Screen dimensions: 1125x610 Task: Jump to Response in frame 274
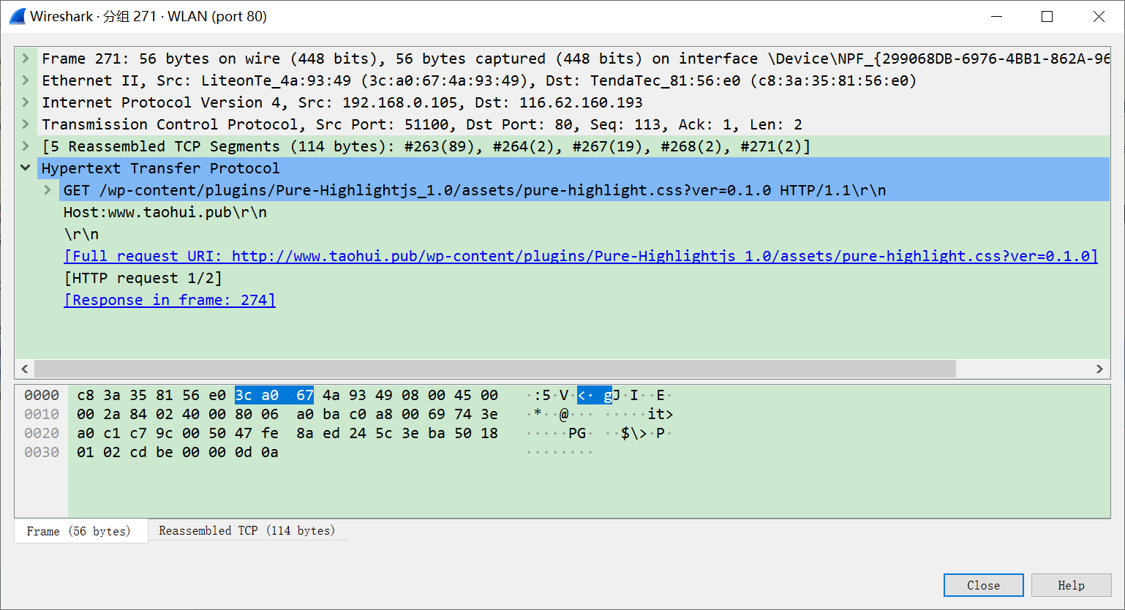170,300
